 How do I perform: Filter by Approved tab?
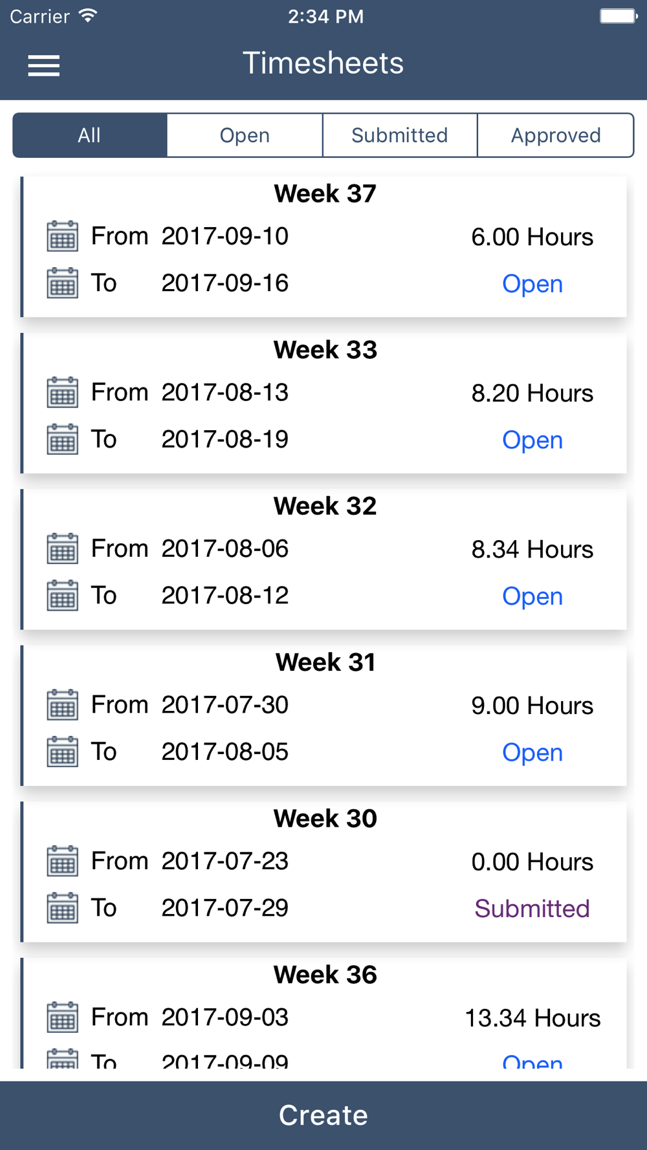tap(556, 135)
